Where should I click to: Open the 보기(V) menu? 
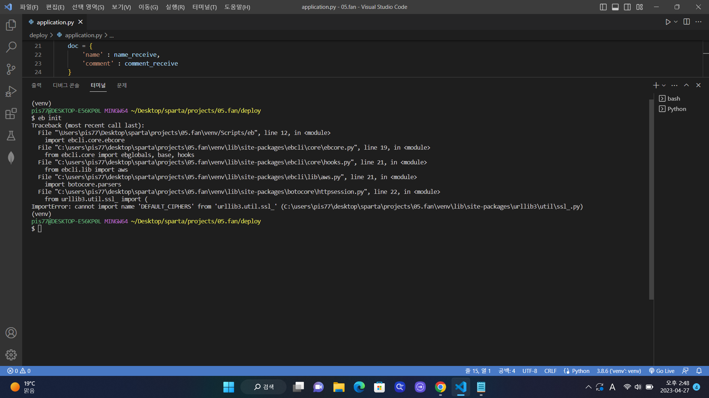click(121, 7)
